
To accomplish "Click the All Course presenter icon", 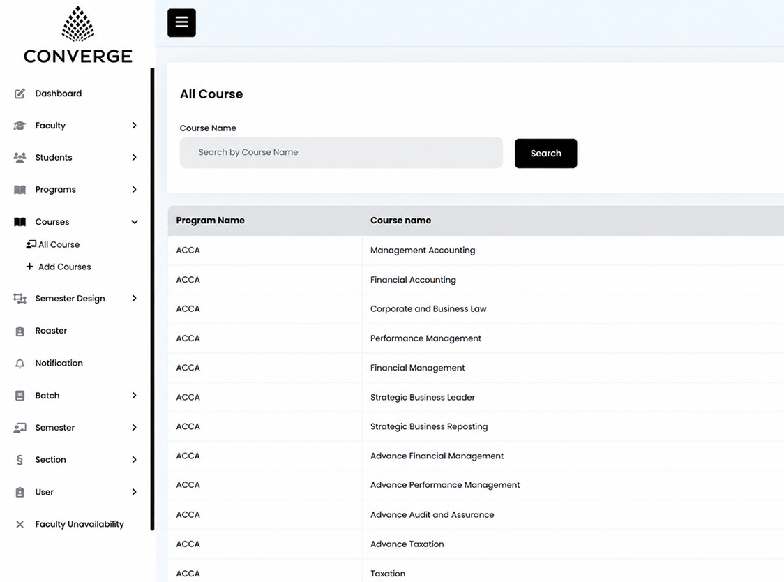I will coord(31,244).
